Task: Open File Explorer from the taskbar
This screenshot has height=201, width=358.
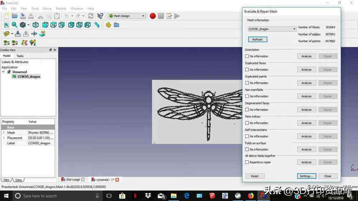Action: [x=174, y=196]
